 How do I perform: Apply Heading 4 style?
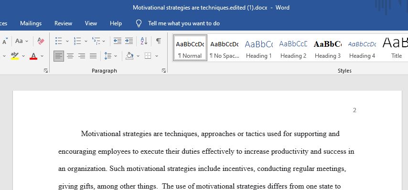[x=362, y=48]
